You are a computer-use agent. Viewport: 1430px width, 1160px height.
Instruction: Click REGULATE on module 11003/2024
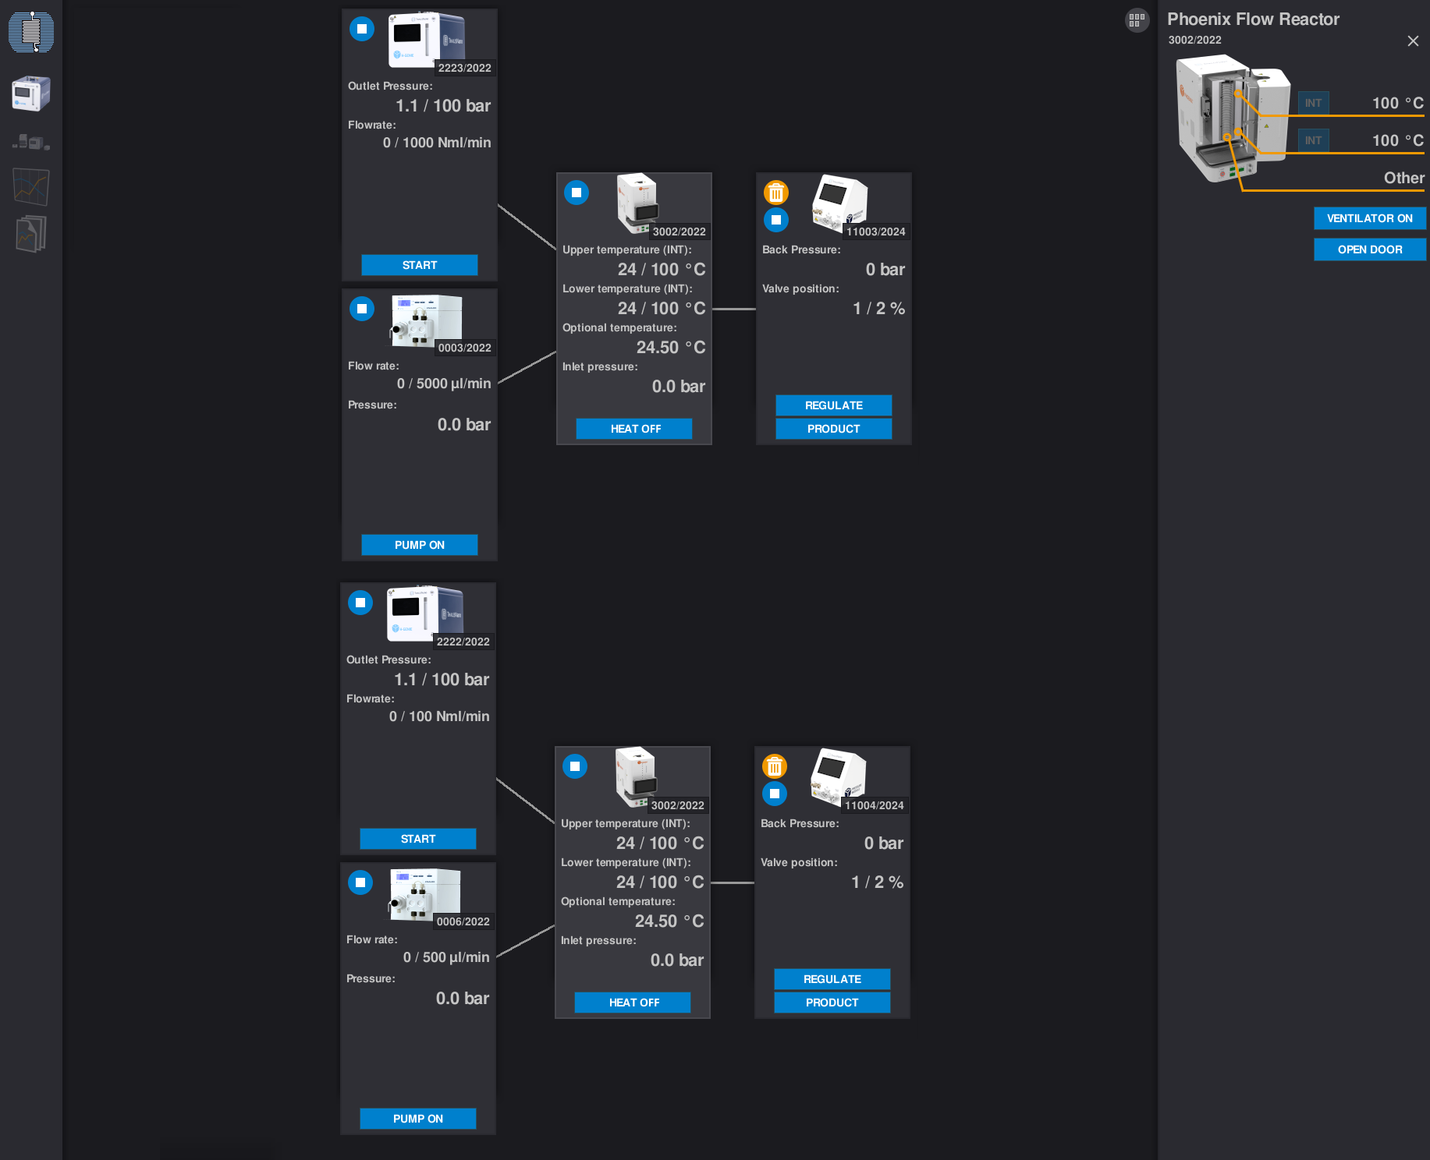833,405
